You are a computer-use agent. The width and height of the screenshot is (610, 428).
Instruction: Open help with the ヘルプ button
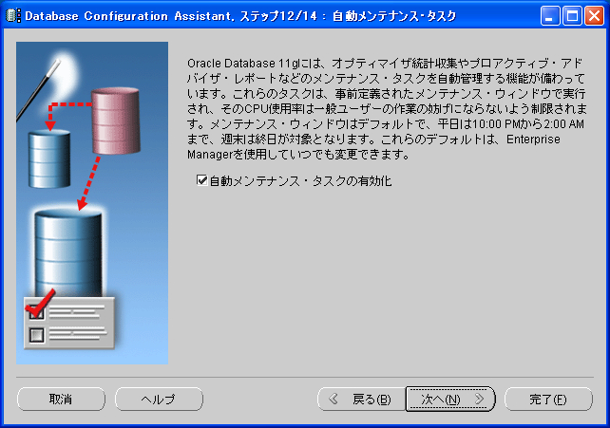click(x=159, y=400)
